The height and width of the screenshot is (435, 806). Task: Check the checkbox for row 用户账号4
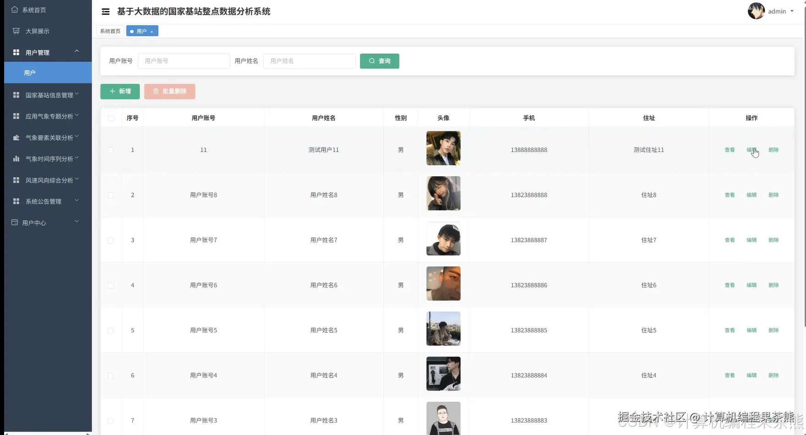pyautogui.click(x=110, y=375)
